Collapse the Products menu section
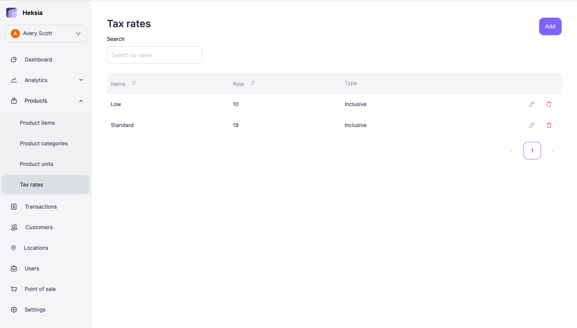This screenshot has width=577, height=328. [x=81, y=101]
